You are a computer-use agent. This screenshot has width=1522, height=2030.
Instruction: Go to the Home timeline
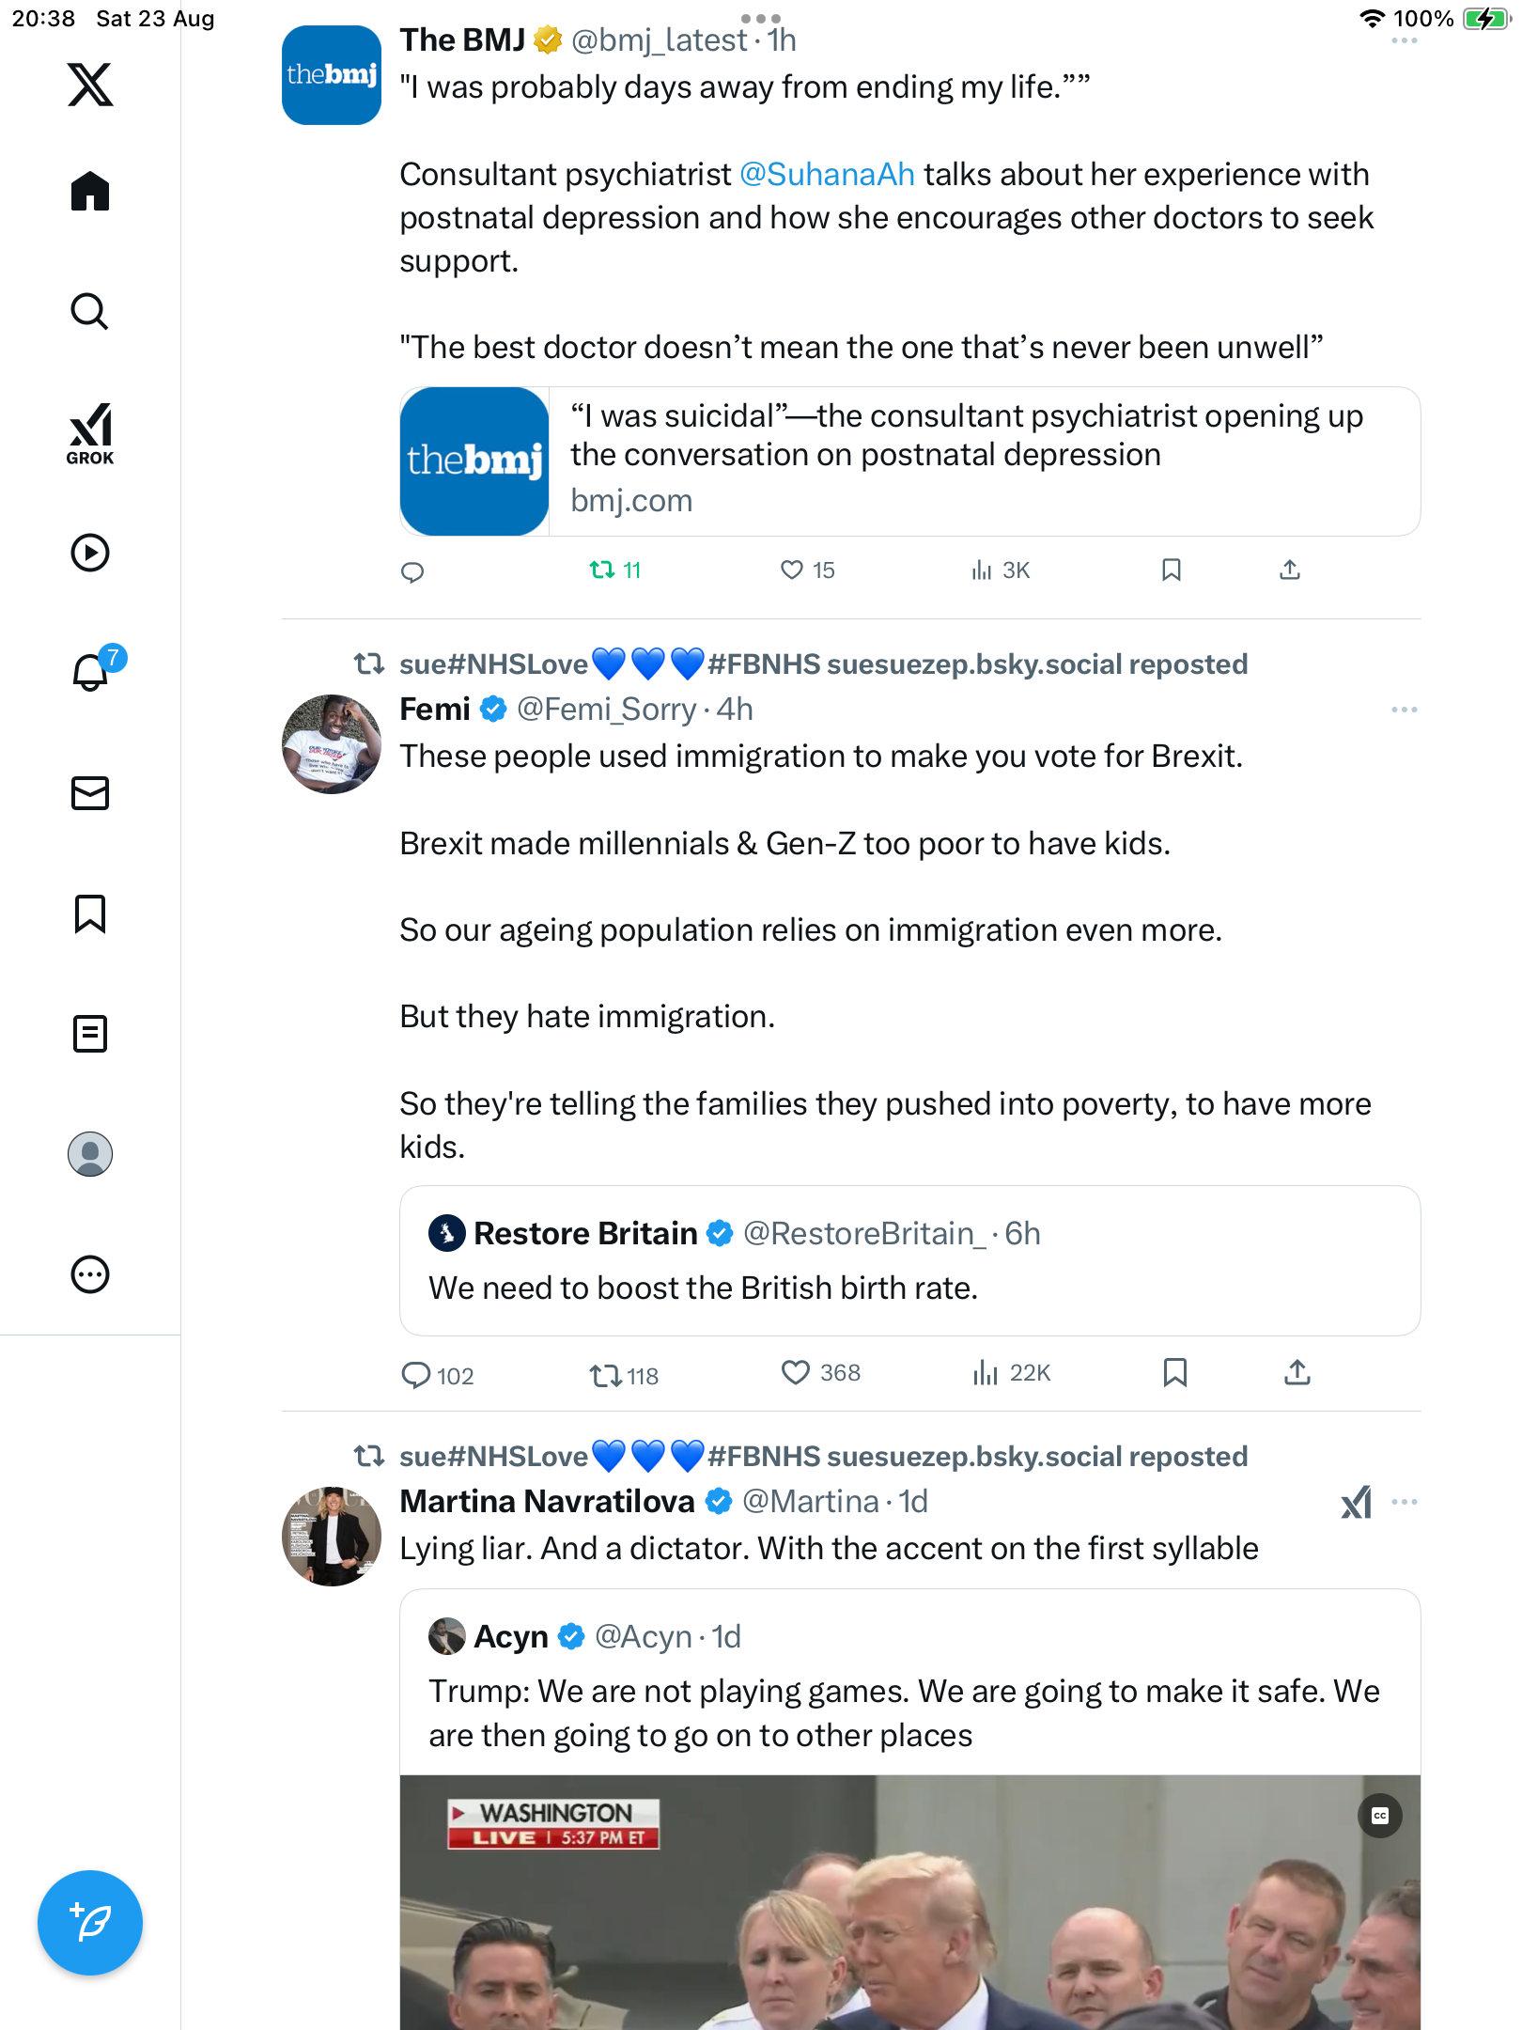tap(90, 192)
